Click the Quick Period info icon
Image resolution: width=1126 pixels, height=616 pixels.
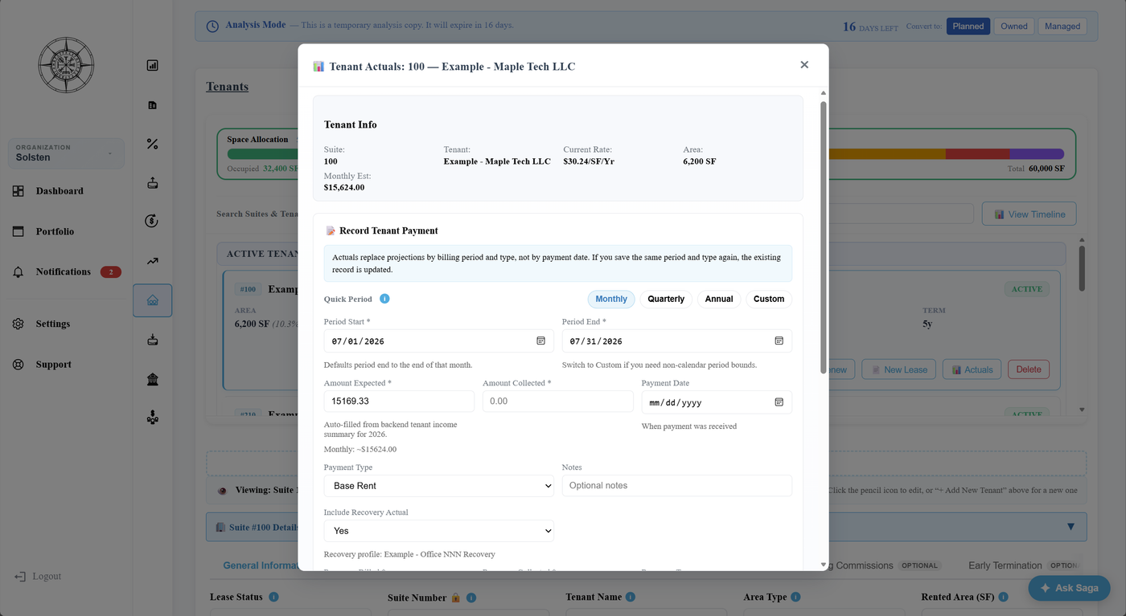tap(384, 299)
